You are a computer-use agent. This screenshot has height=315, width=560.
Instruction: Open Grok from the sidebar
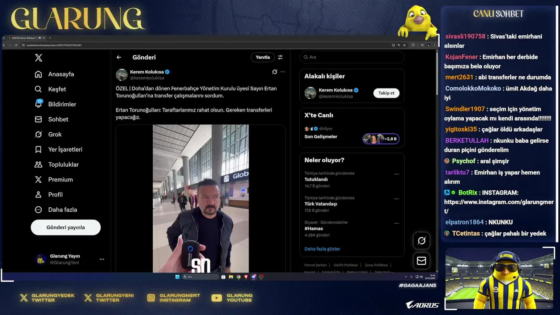click(48, 134)
